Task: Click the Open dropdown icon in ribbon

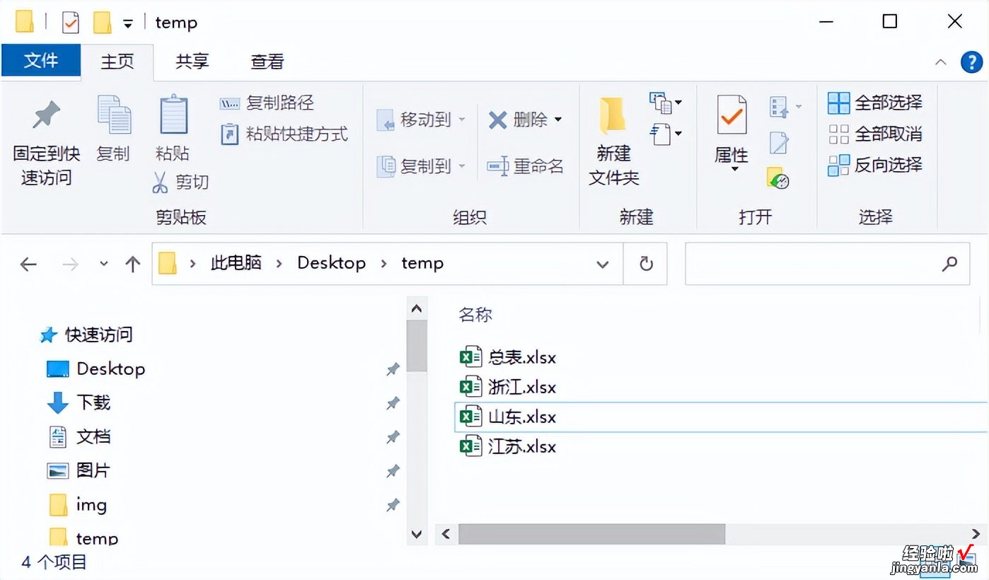Action: coord(784,107)
